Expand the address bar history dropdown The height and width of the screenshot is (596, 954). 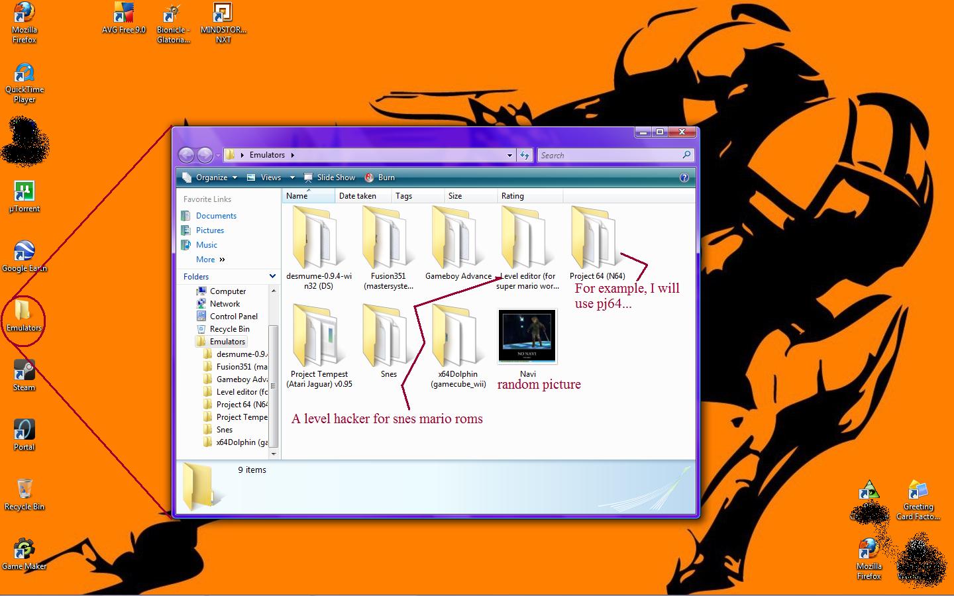(x=509, y=155)
